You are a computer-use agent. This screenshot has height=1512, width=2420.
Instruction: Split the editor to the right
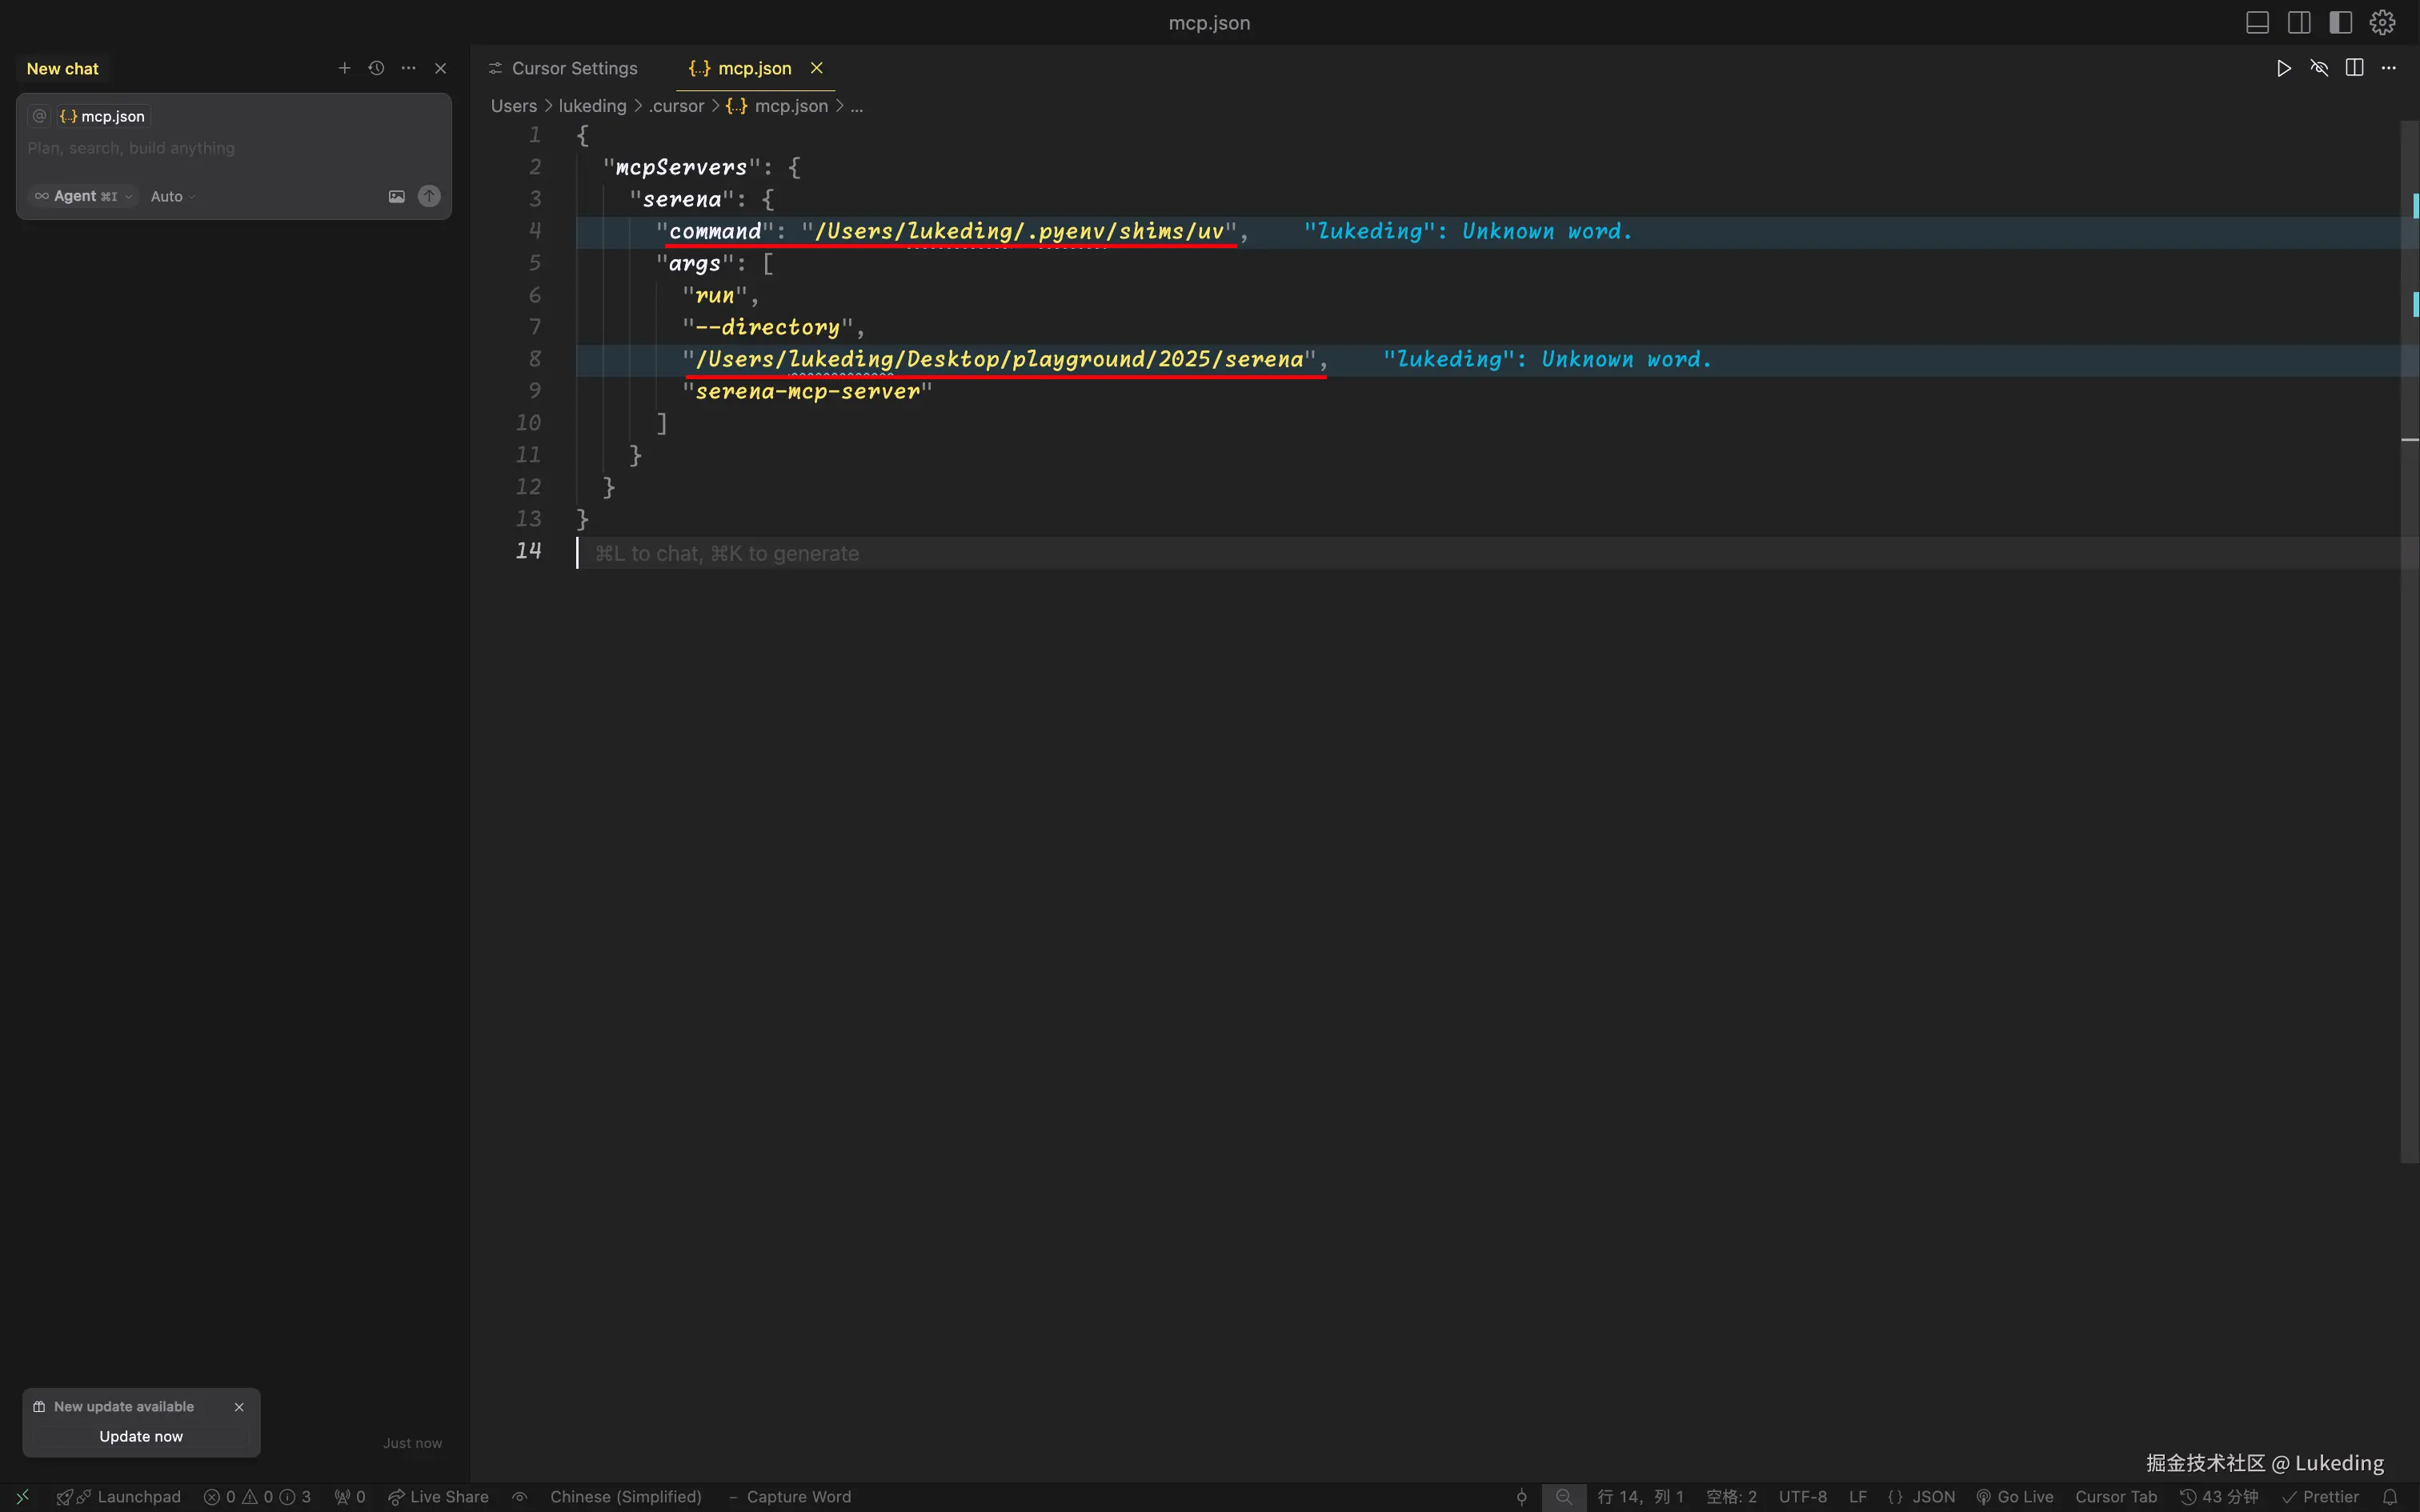(2354, 68)
